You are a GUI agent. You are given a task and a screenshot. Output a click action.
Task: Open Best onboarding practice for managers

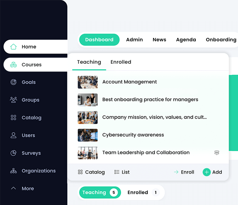pos(150,99)
